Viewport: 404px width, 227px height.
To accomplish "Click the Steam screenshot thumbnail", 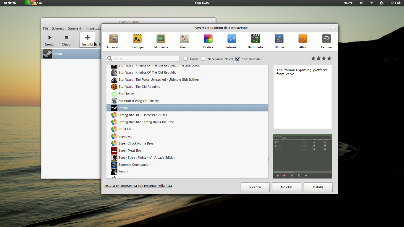I will pyautogui.click(x=302, y=156).
